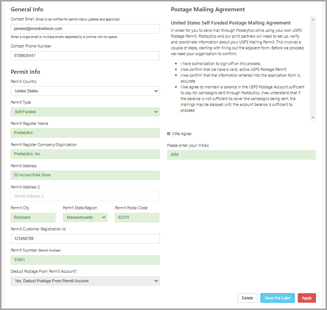Expand the Permit Type Self Funded dropdown
This screenshot has height=310, width=327.
click(85, 112)
